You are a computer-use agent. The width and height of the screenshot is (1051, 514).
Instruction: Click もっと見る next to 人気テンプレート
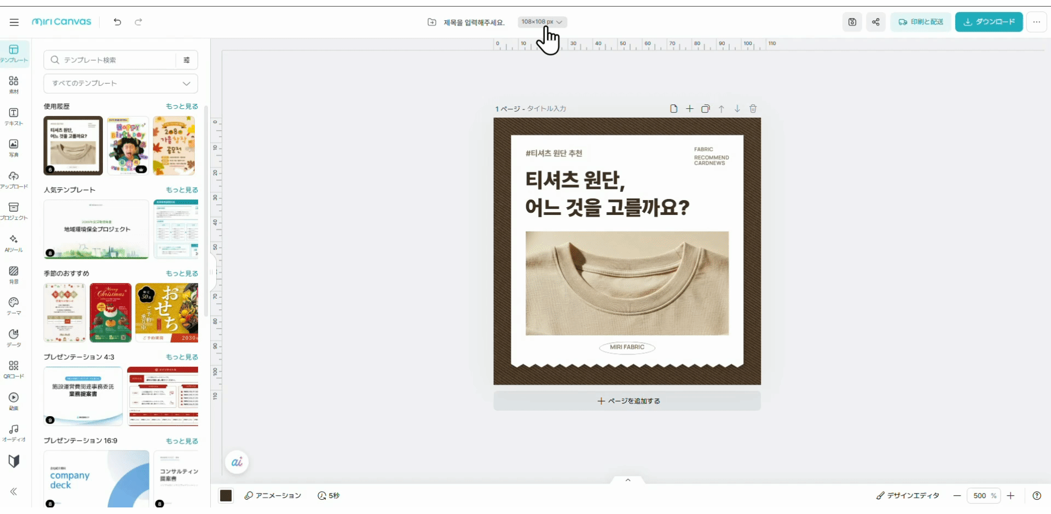181,190
